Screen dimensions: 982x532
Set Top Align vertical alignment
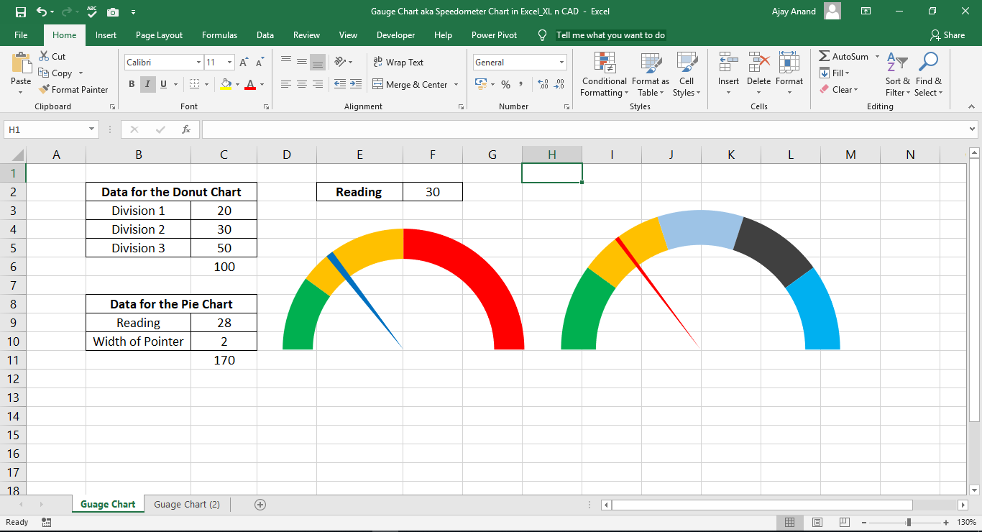click(x=285, y=62)
